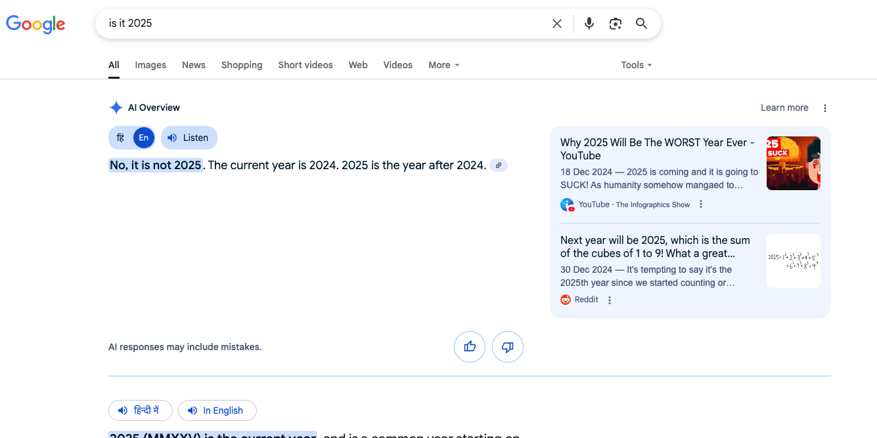Play the AI Overview with Listen button
The height and width of the screenshot is (438, 877).
coord(189,138)
